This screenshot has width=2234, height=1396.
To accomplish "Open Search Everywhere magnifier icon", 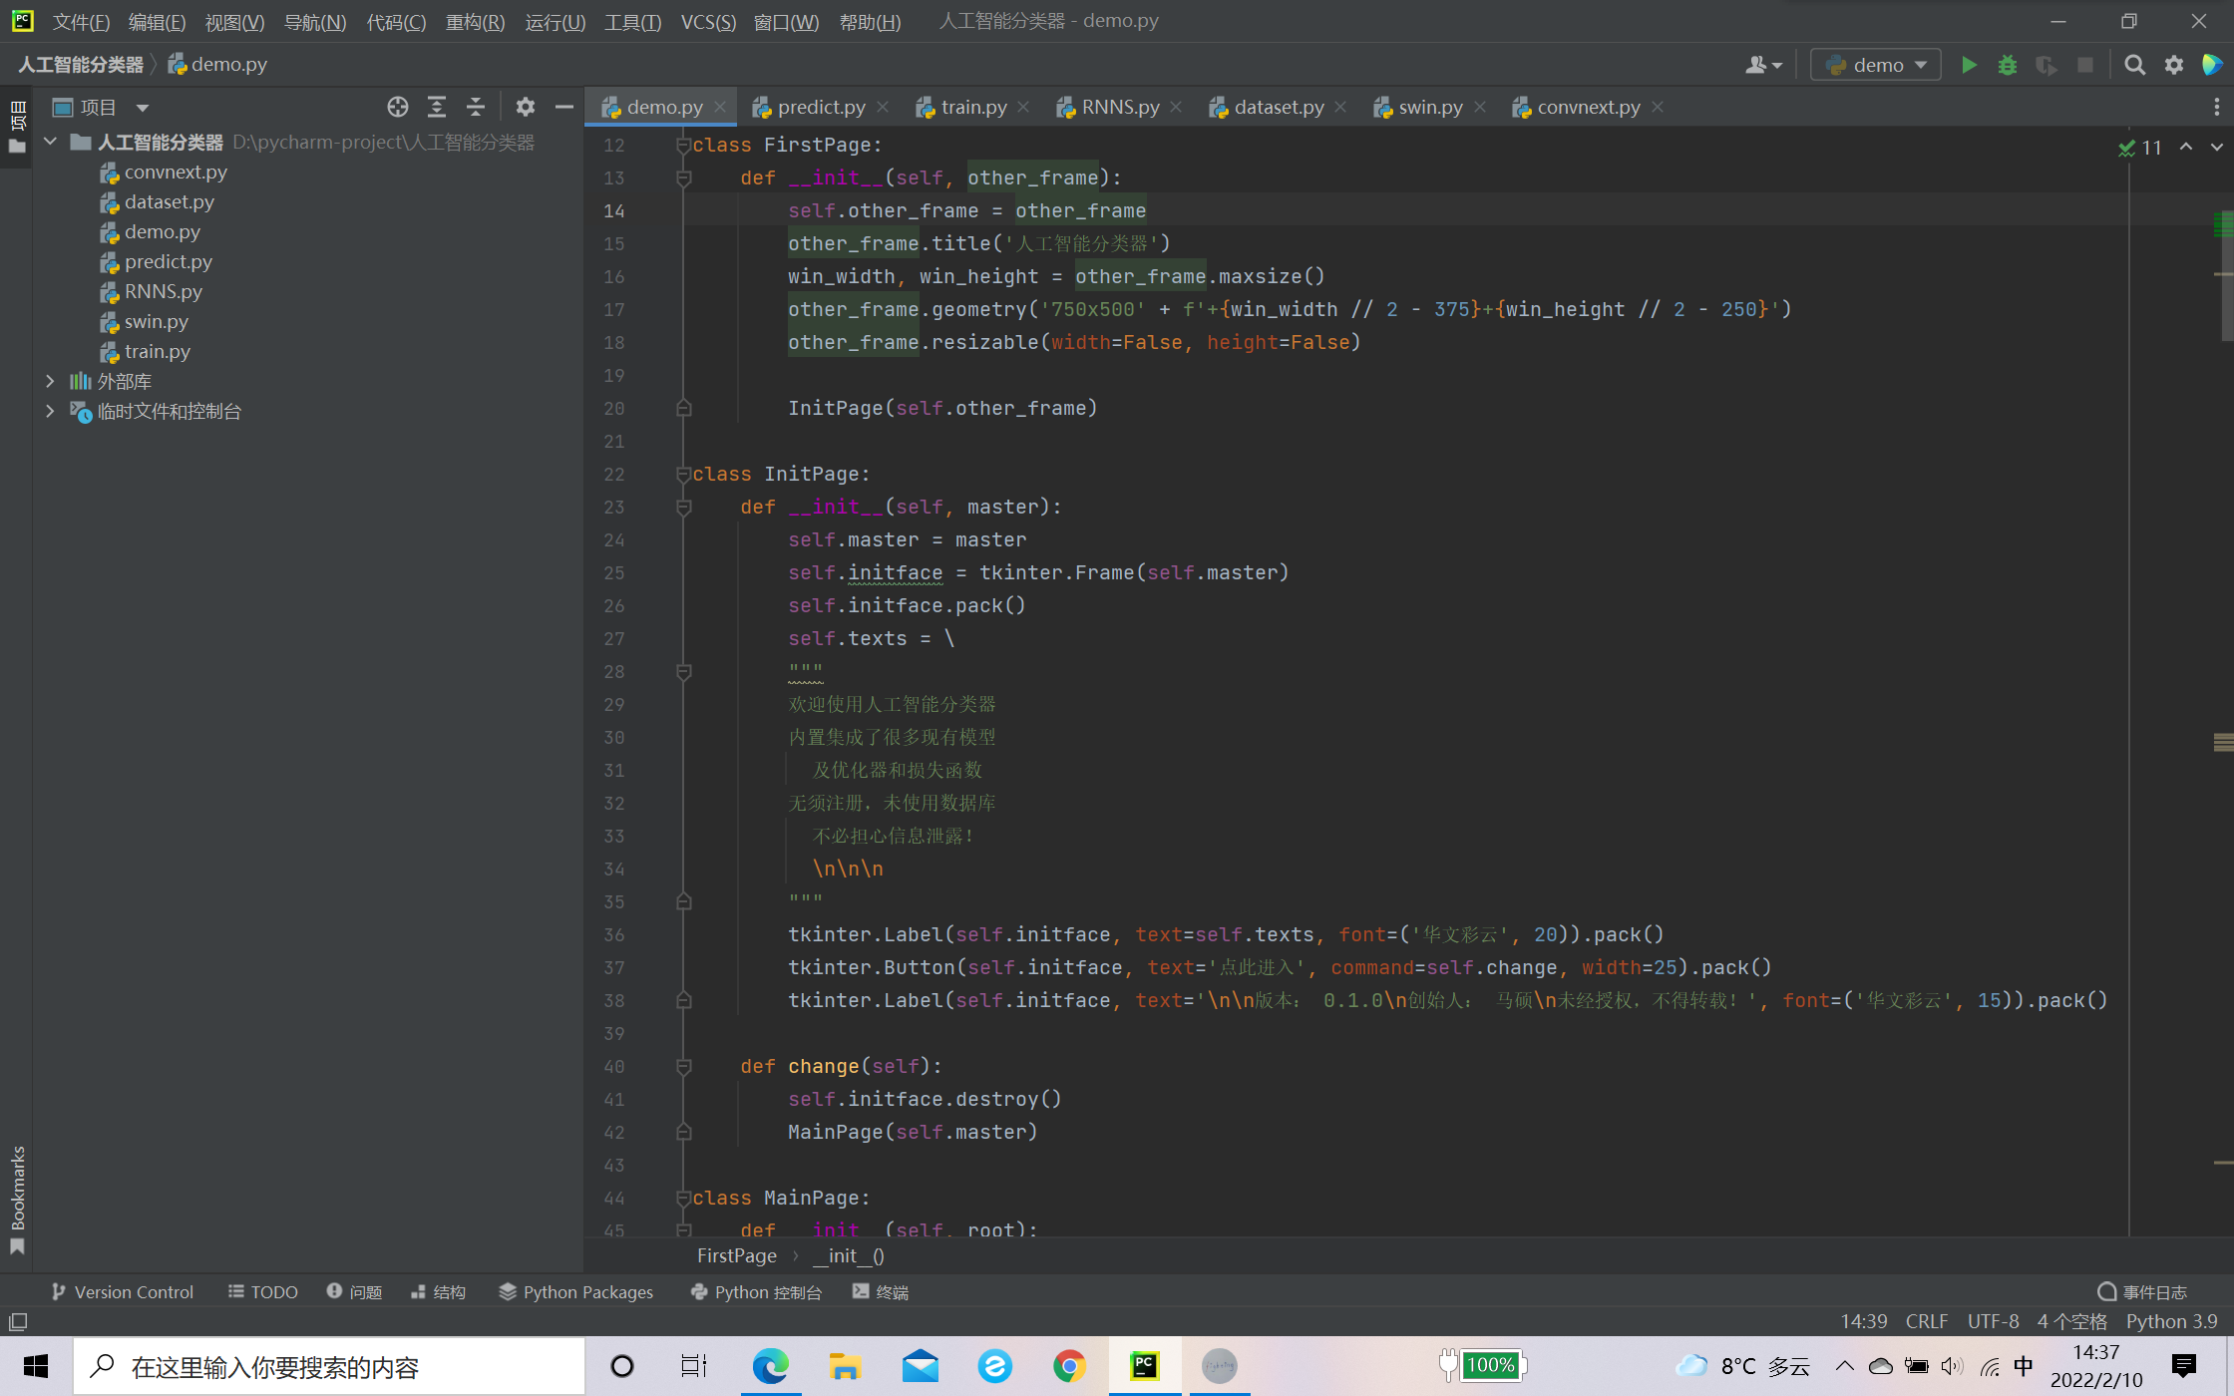I will [x=2134, y=65].
